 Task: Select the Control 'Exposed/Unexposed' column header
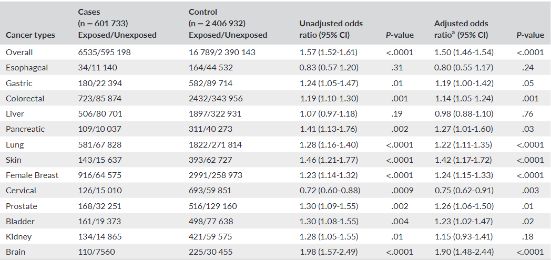(x=228, y=35)
